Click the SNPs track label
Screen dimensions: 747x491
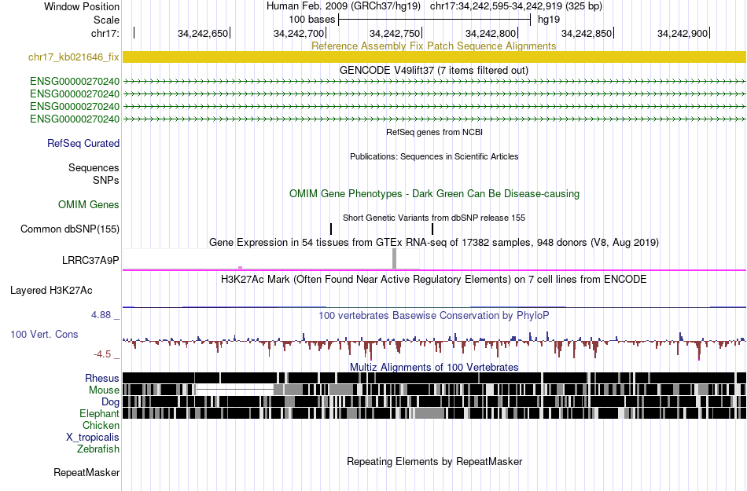click(106, 181)
